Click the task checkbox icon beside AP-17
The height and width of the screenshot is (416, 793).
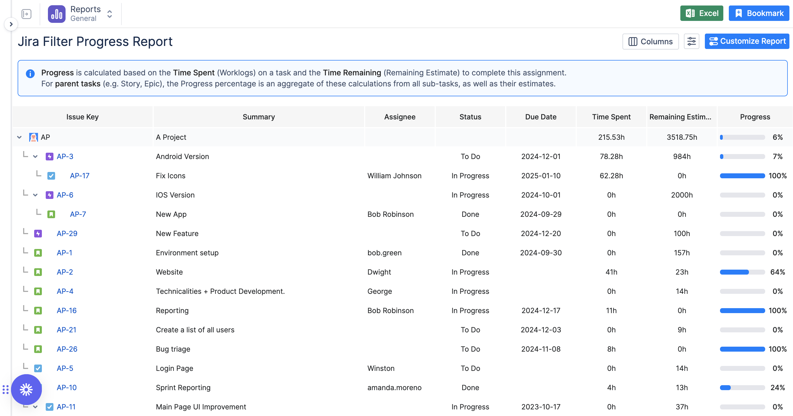(x=51, y=176)
